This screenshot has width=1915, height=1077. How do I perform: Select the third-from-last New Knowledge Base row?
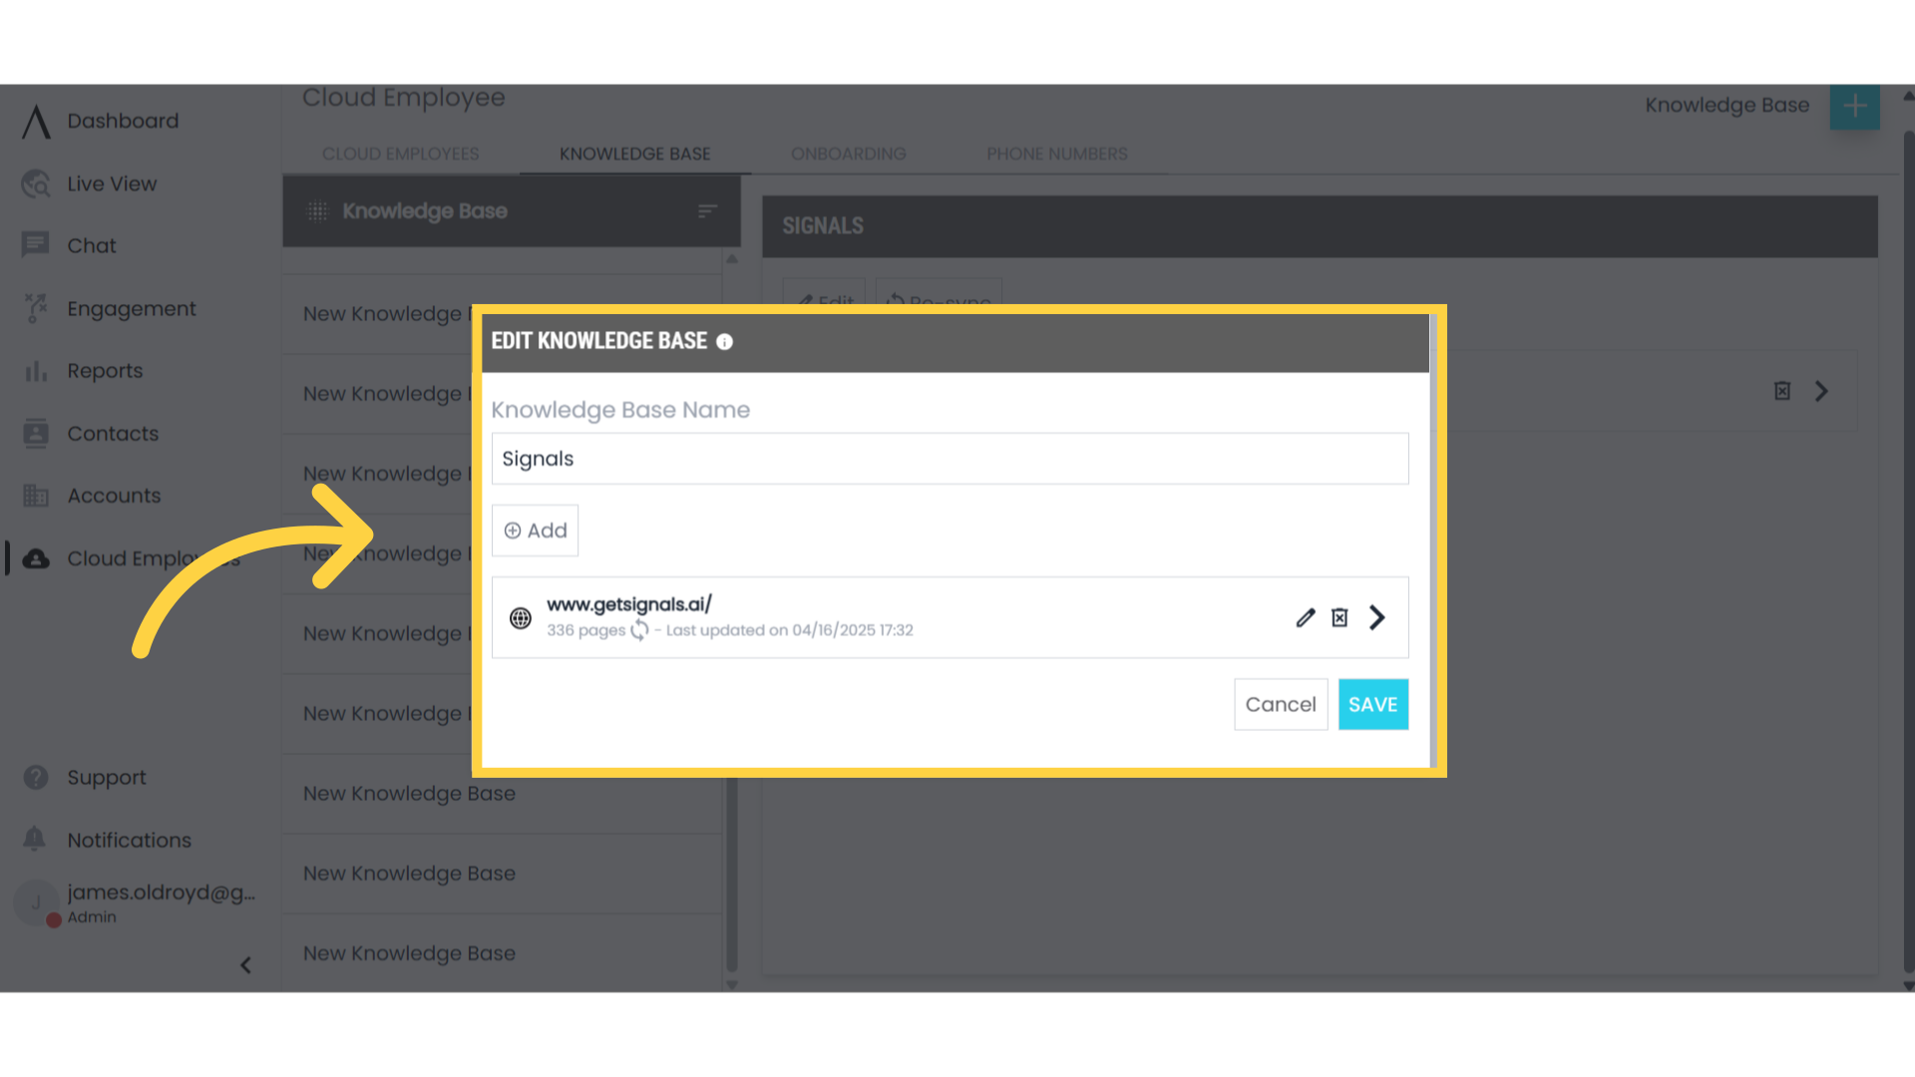tap(502, 794)
